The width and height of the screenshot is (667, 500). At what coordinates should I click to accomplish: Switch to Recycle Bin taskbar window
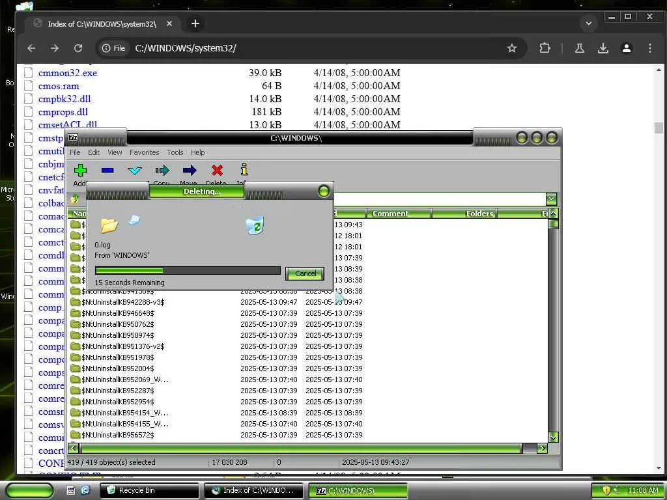pos(149,491)
